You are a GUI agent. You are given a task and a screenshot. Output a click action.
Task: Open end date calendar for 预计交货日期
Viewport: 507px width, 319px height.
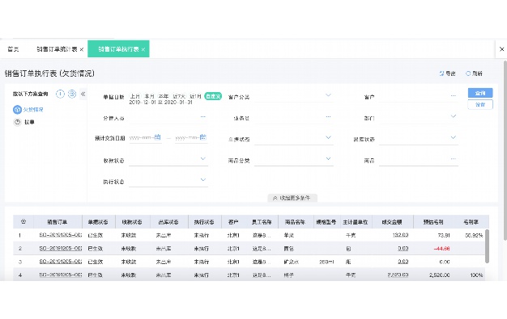point(202,137)
